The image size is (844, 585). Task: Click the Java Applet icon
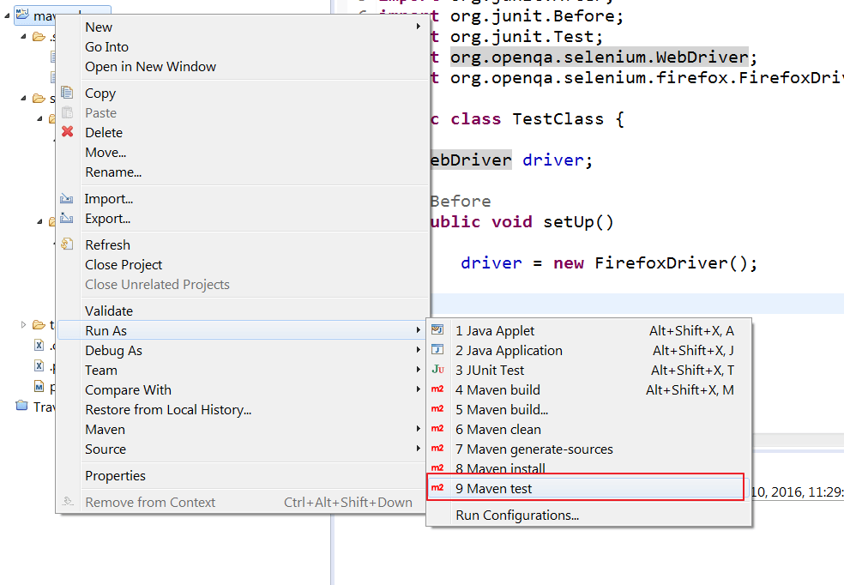[437, 329]
